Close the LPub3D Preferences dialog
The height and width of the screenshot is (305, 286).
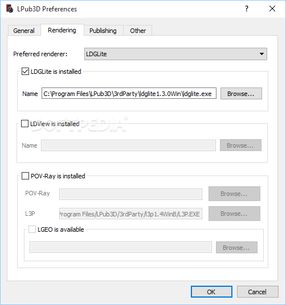pyautogui.click(x=272, y=9)
